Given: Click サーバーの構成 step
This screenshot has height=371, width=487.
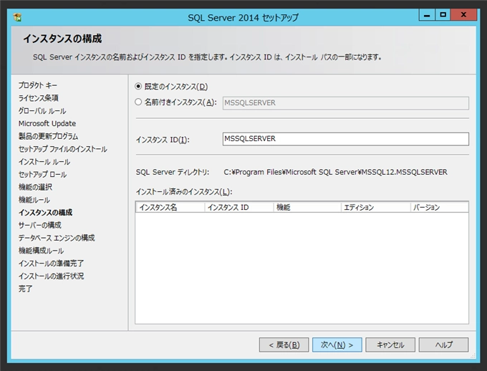Looking at the screenshot, I should tap(40, 225).
